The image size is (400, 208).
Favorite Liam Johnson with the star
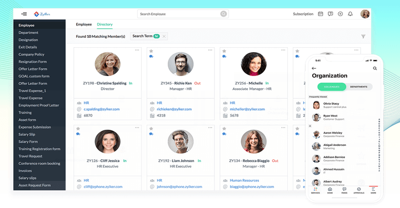coord(151,129)
